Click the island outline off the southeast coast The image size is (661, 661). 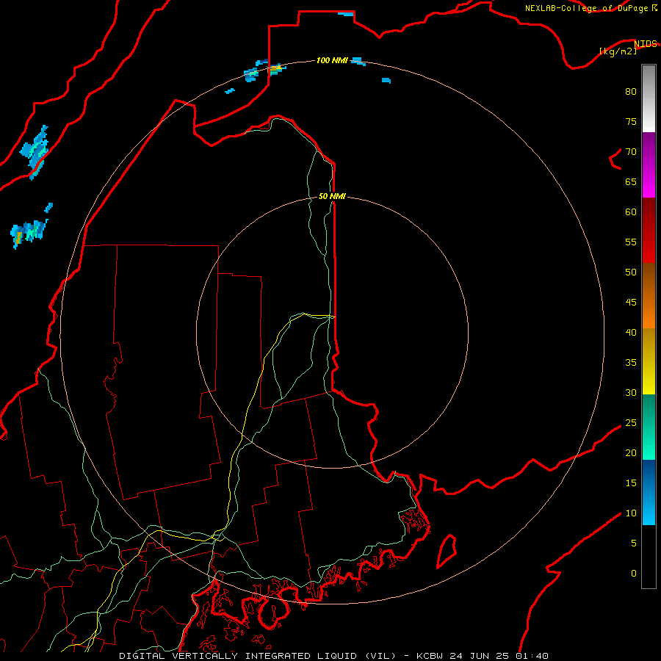tap(446, 551)
